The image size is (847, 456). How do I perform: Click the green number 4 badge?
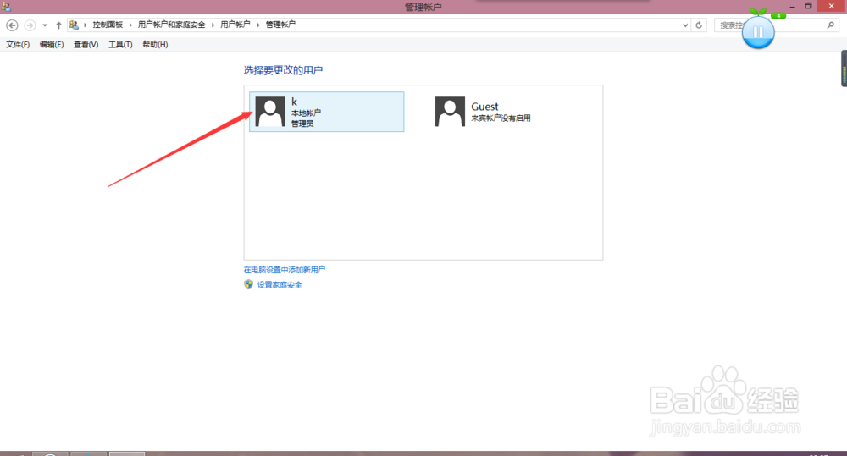778,15
